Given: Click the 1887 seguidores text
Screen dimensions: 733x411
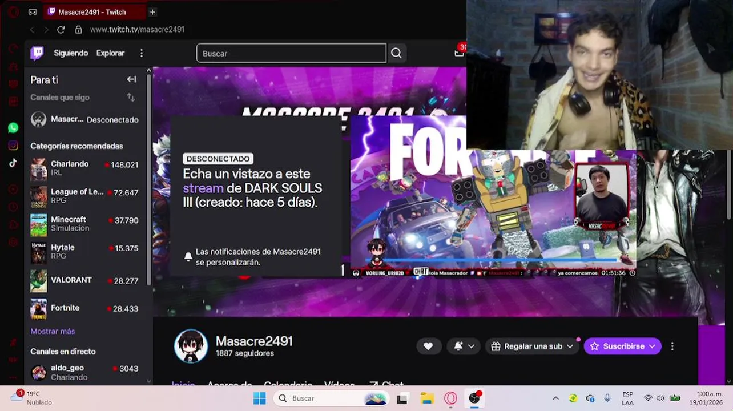Looking at the screenshot, I should click(x=244, y=353).
